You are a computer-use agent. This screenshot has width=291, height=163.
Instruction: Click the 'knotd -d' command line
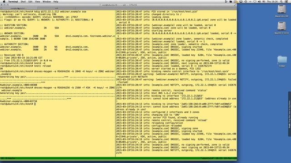point(22,63)
